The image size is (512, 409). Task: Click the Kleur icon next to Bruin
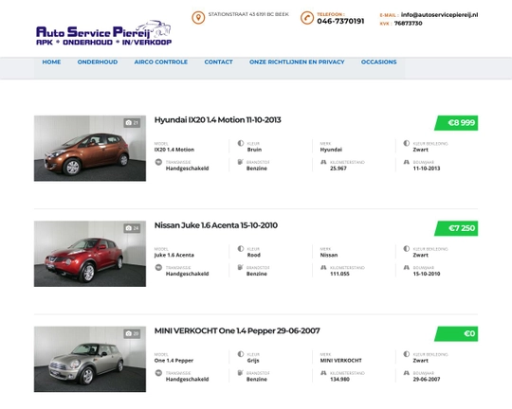[241, 143]
